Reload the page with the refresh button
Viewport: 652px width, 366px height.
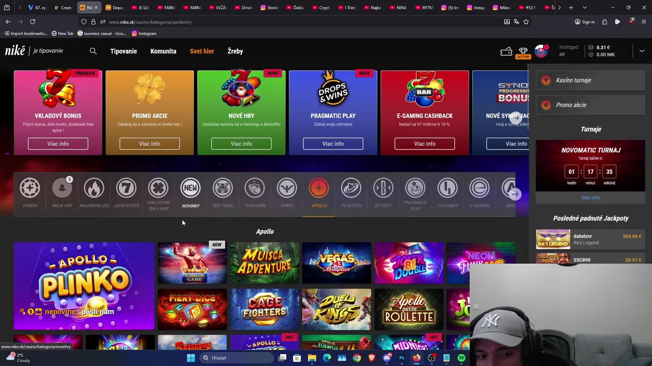[x=33, y=22]
